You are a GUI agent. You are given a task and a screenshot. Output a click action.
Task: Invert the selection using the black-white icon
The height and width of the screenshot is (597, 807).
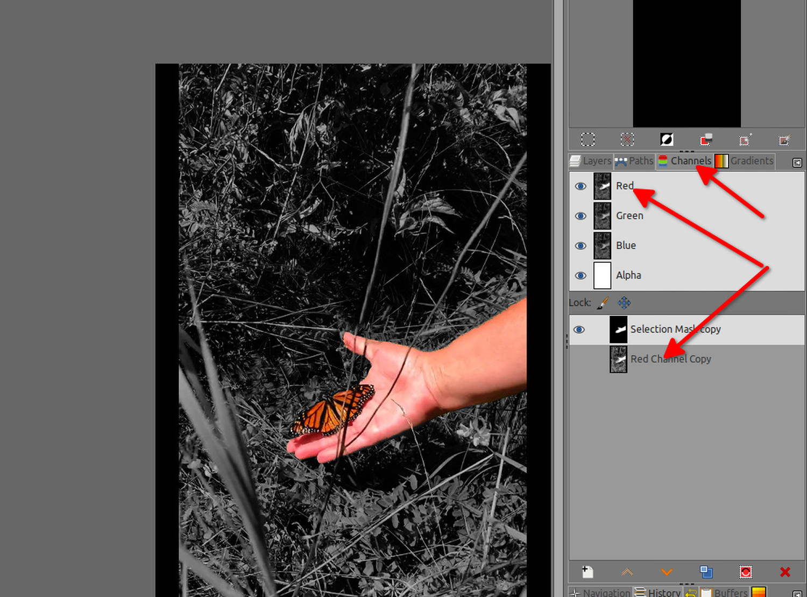(x=667, y=140)
